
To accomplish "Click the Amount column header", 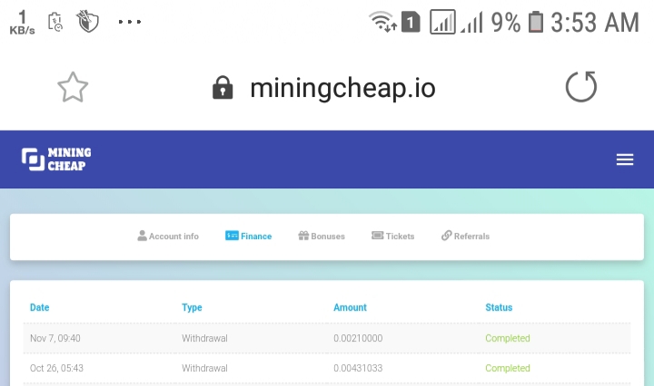I will tap(350, 307).
